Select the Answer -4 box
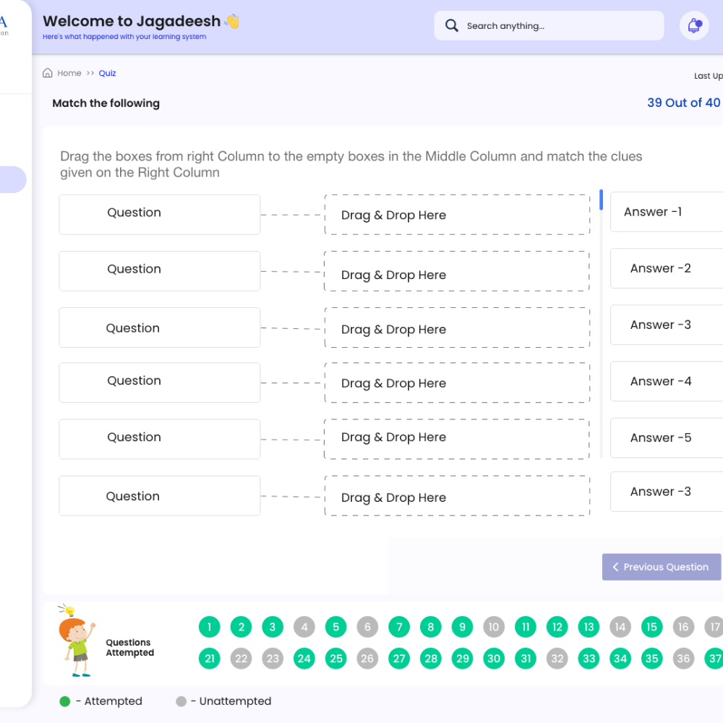Image resolution: width=723 pixels, height=723 pixels. (667, 381)
